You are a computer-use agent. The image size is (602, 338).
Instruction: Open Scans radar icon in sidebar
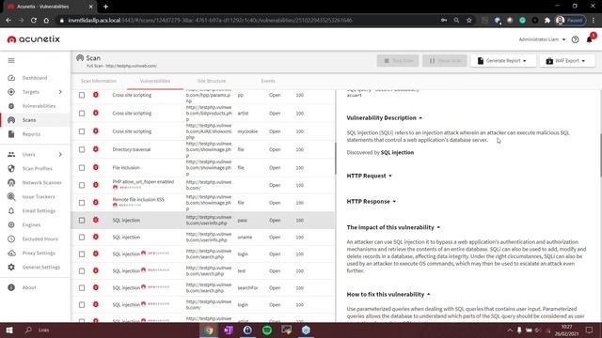pyautogui.click(x=11, y=120)
